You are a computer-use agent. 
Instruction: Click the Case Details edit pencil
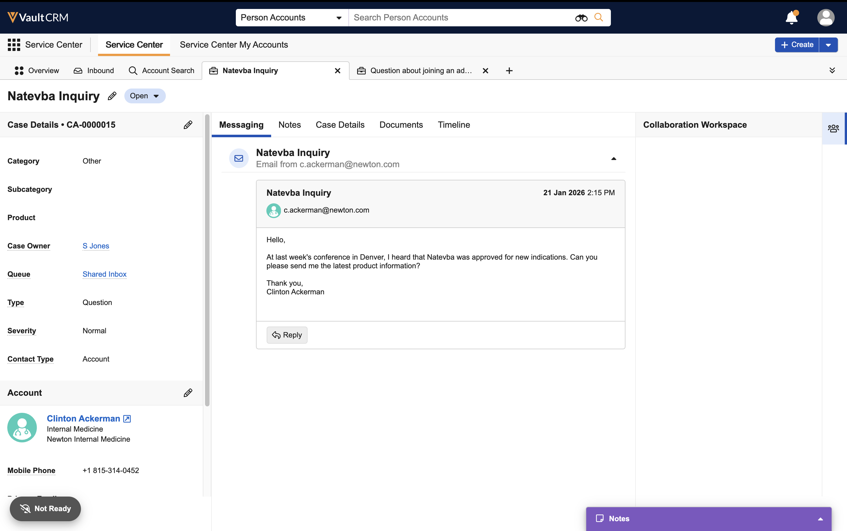pyautogui.click(x=188, y=125)
